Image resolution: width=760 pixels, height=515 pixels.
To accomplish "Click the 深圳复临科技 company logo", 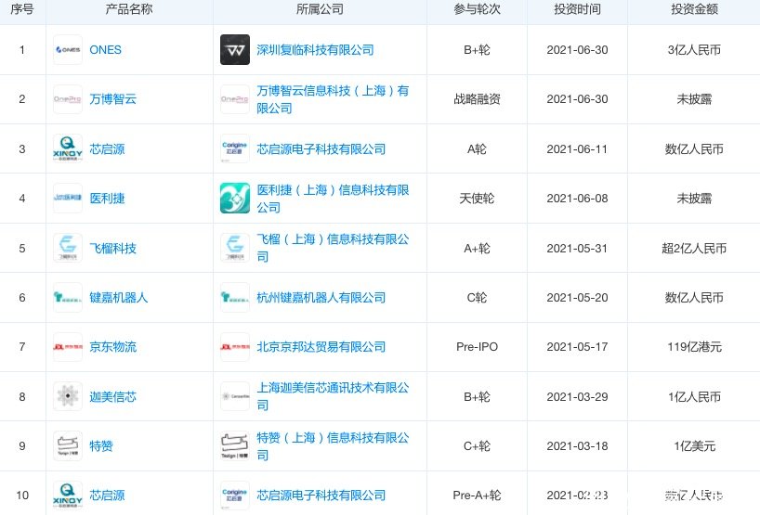I will coord(235,50).
